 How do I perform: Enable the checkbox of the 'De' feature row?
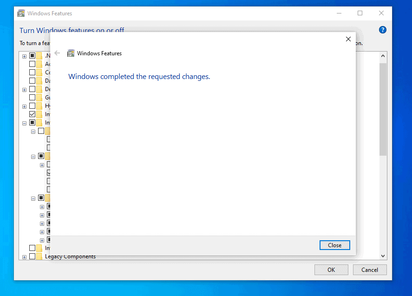point(33,89)
